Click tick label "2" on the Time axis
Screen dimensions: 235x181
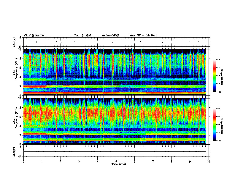pyautogui.click(x=61, y=161)
